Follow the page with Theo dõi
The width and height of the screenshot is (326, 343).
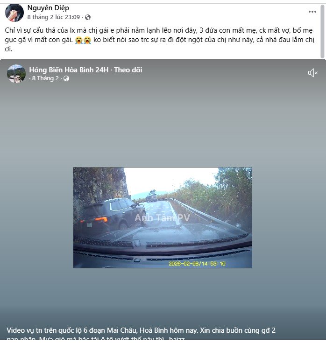coord(128,70)
